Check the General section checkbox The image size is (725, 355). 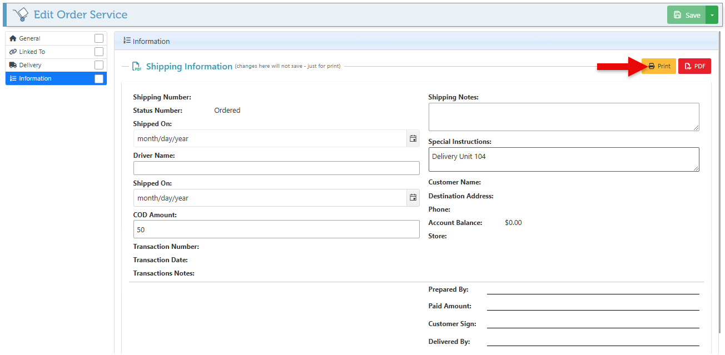(x=99, y=38)
